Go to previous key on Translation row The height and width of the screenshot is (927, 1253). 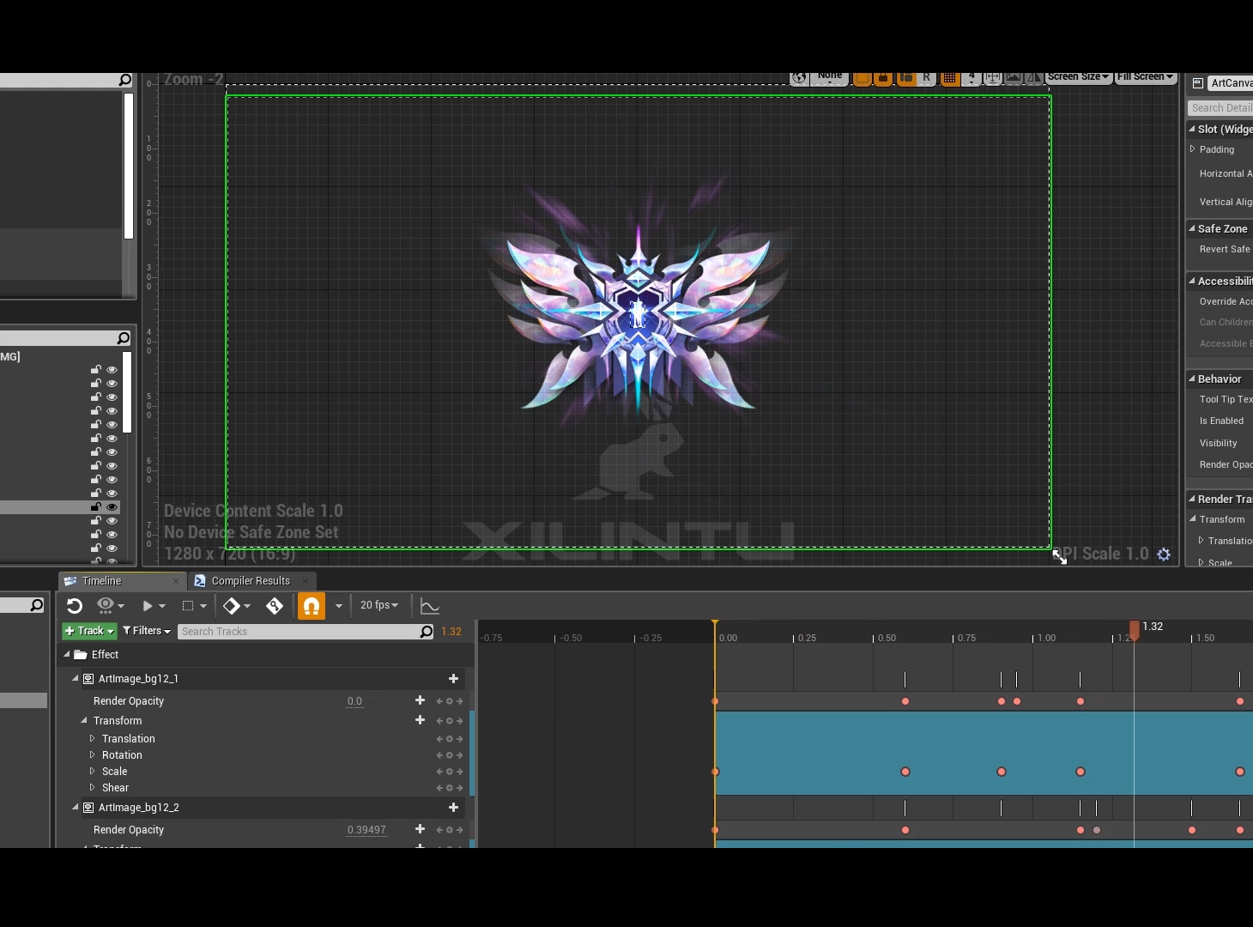coord(439,739)
